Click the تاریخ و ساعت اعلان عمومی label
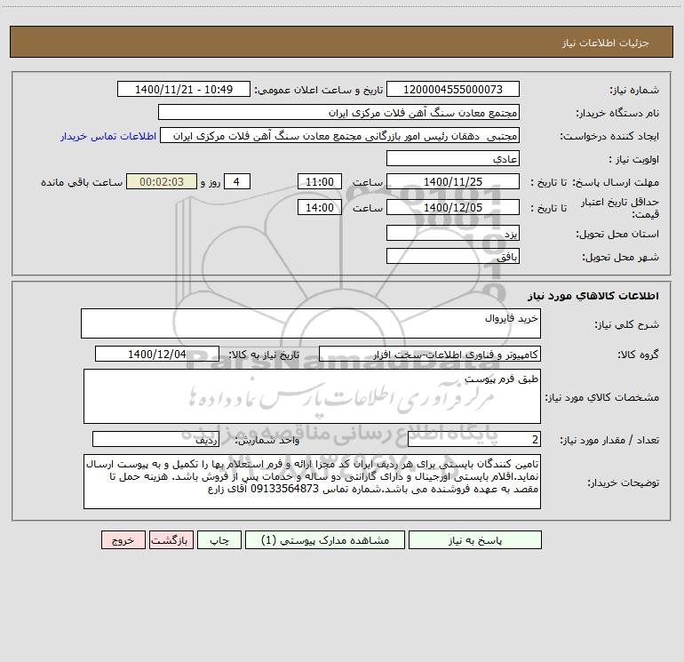The height and width of the screenshot is (662, 684). [319, 90]
